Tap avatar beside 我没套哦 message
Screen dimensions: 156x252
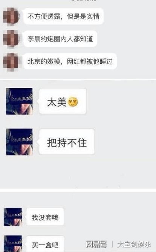(x=13, y=217)
